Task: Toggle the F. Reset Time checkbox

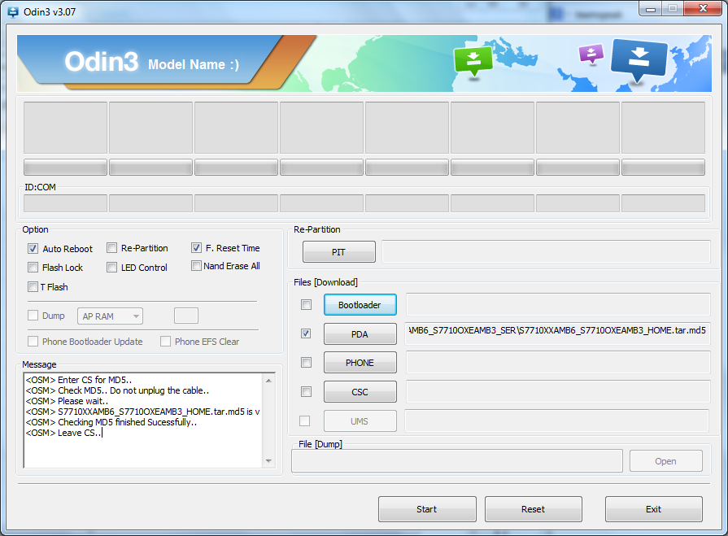Action: tap(196, 248)
